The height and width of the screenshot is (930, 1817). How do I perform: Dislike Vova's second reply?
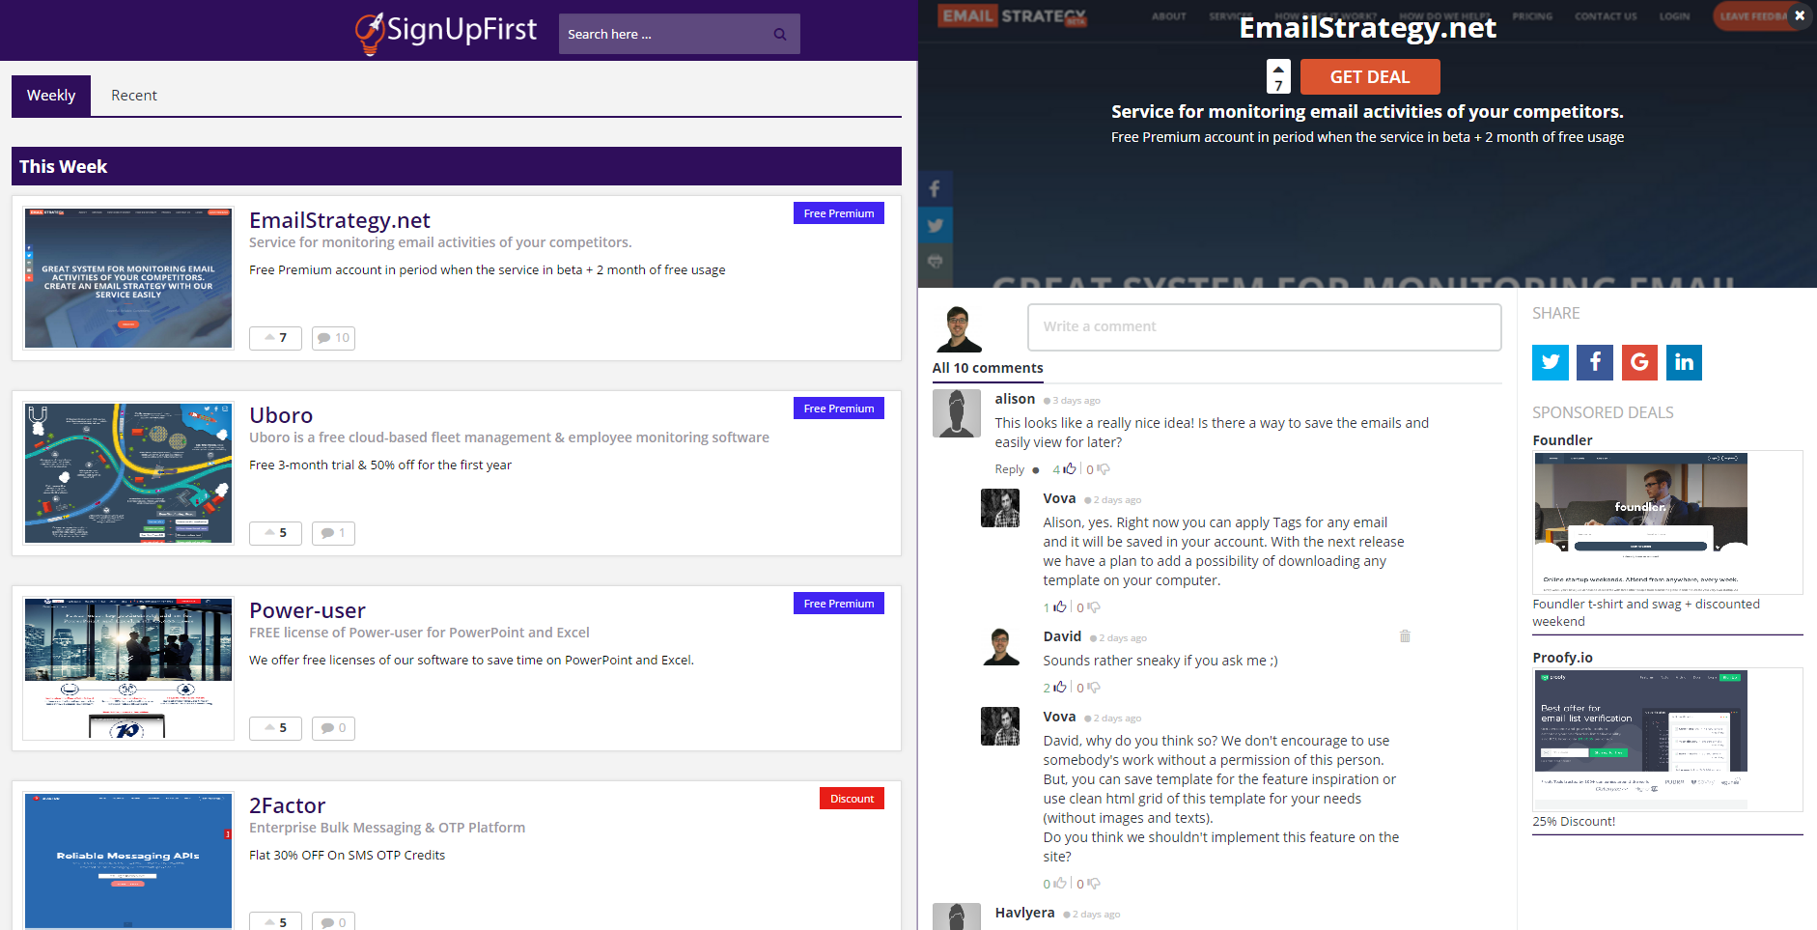point(1094,884)
